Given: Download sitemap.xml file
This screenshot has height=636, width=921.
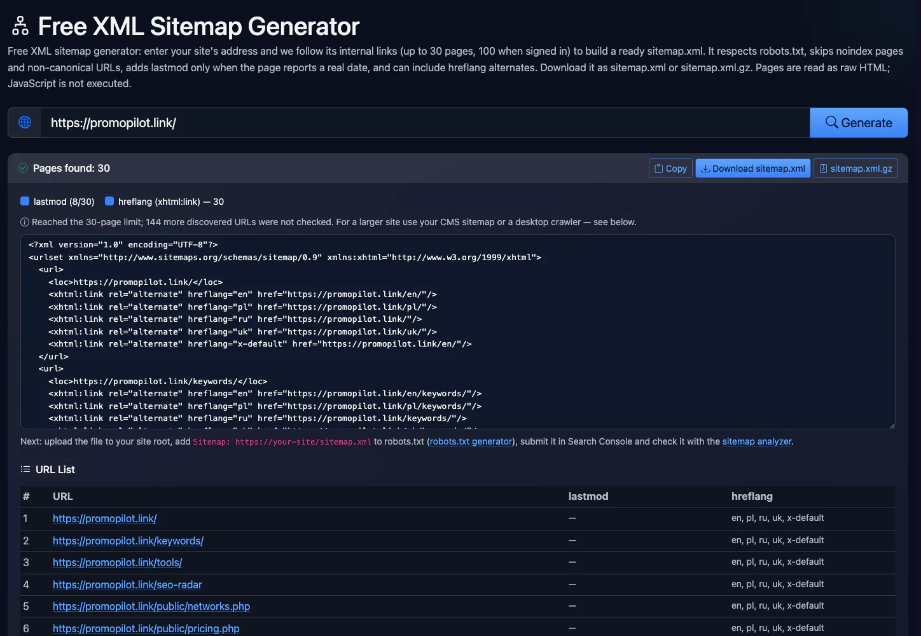Looking at the screenshot, I should click(x=753, y=169).
